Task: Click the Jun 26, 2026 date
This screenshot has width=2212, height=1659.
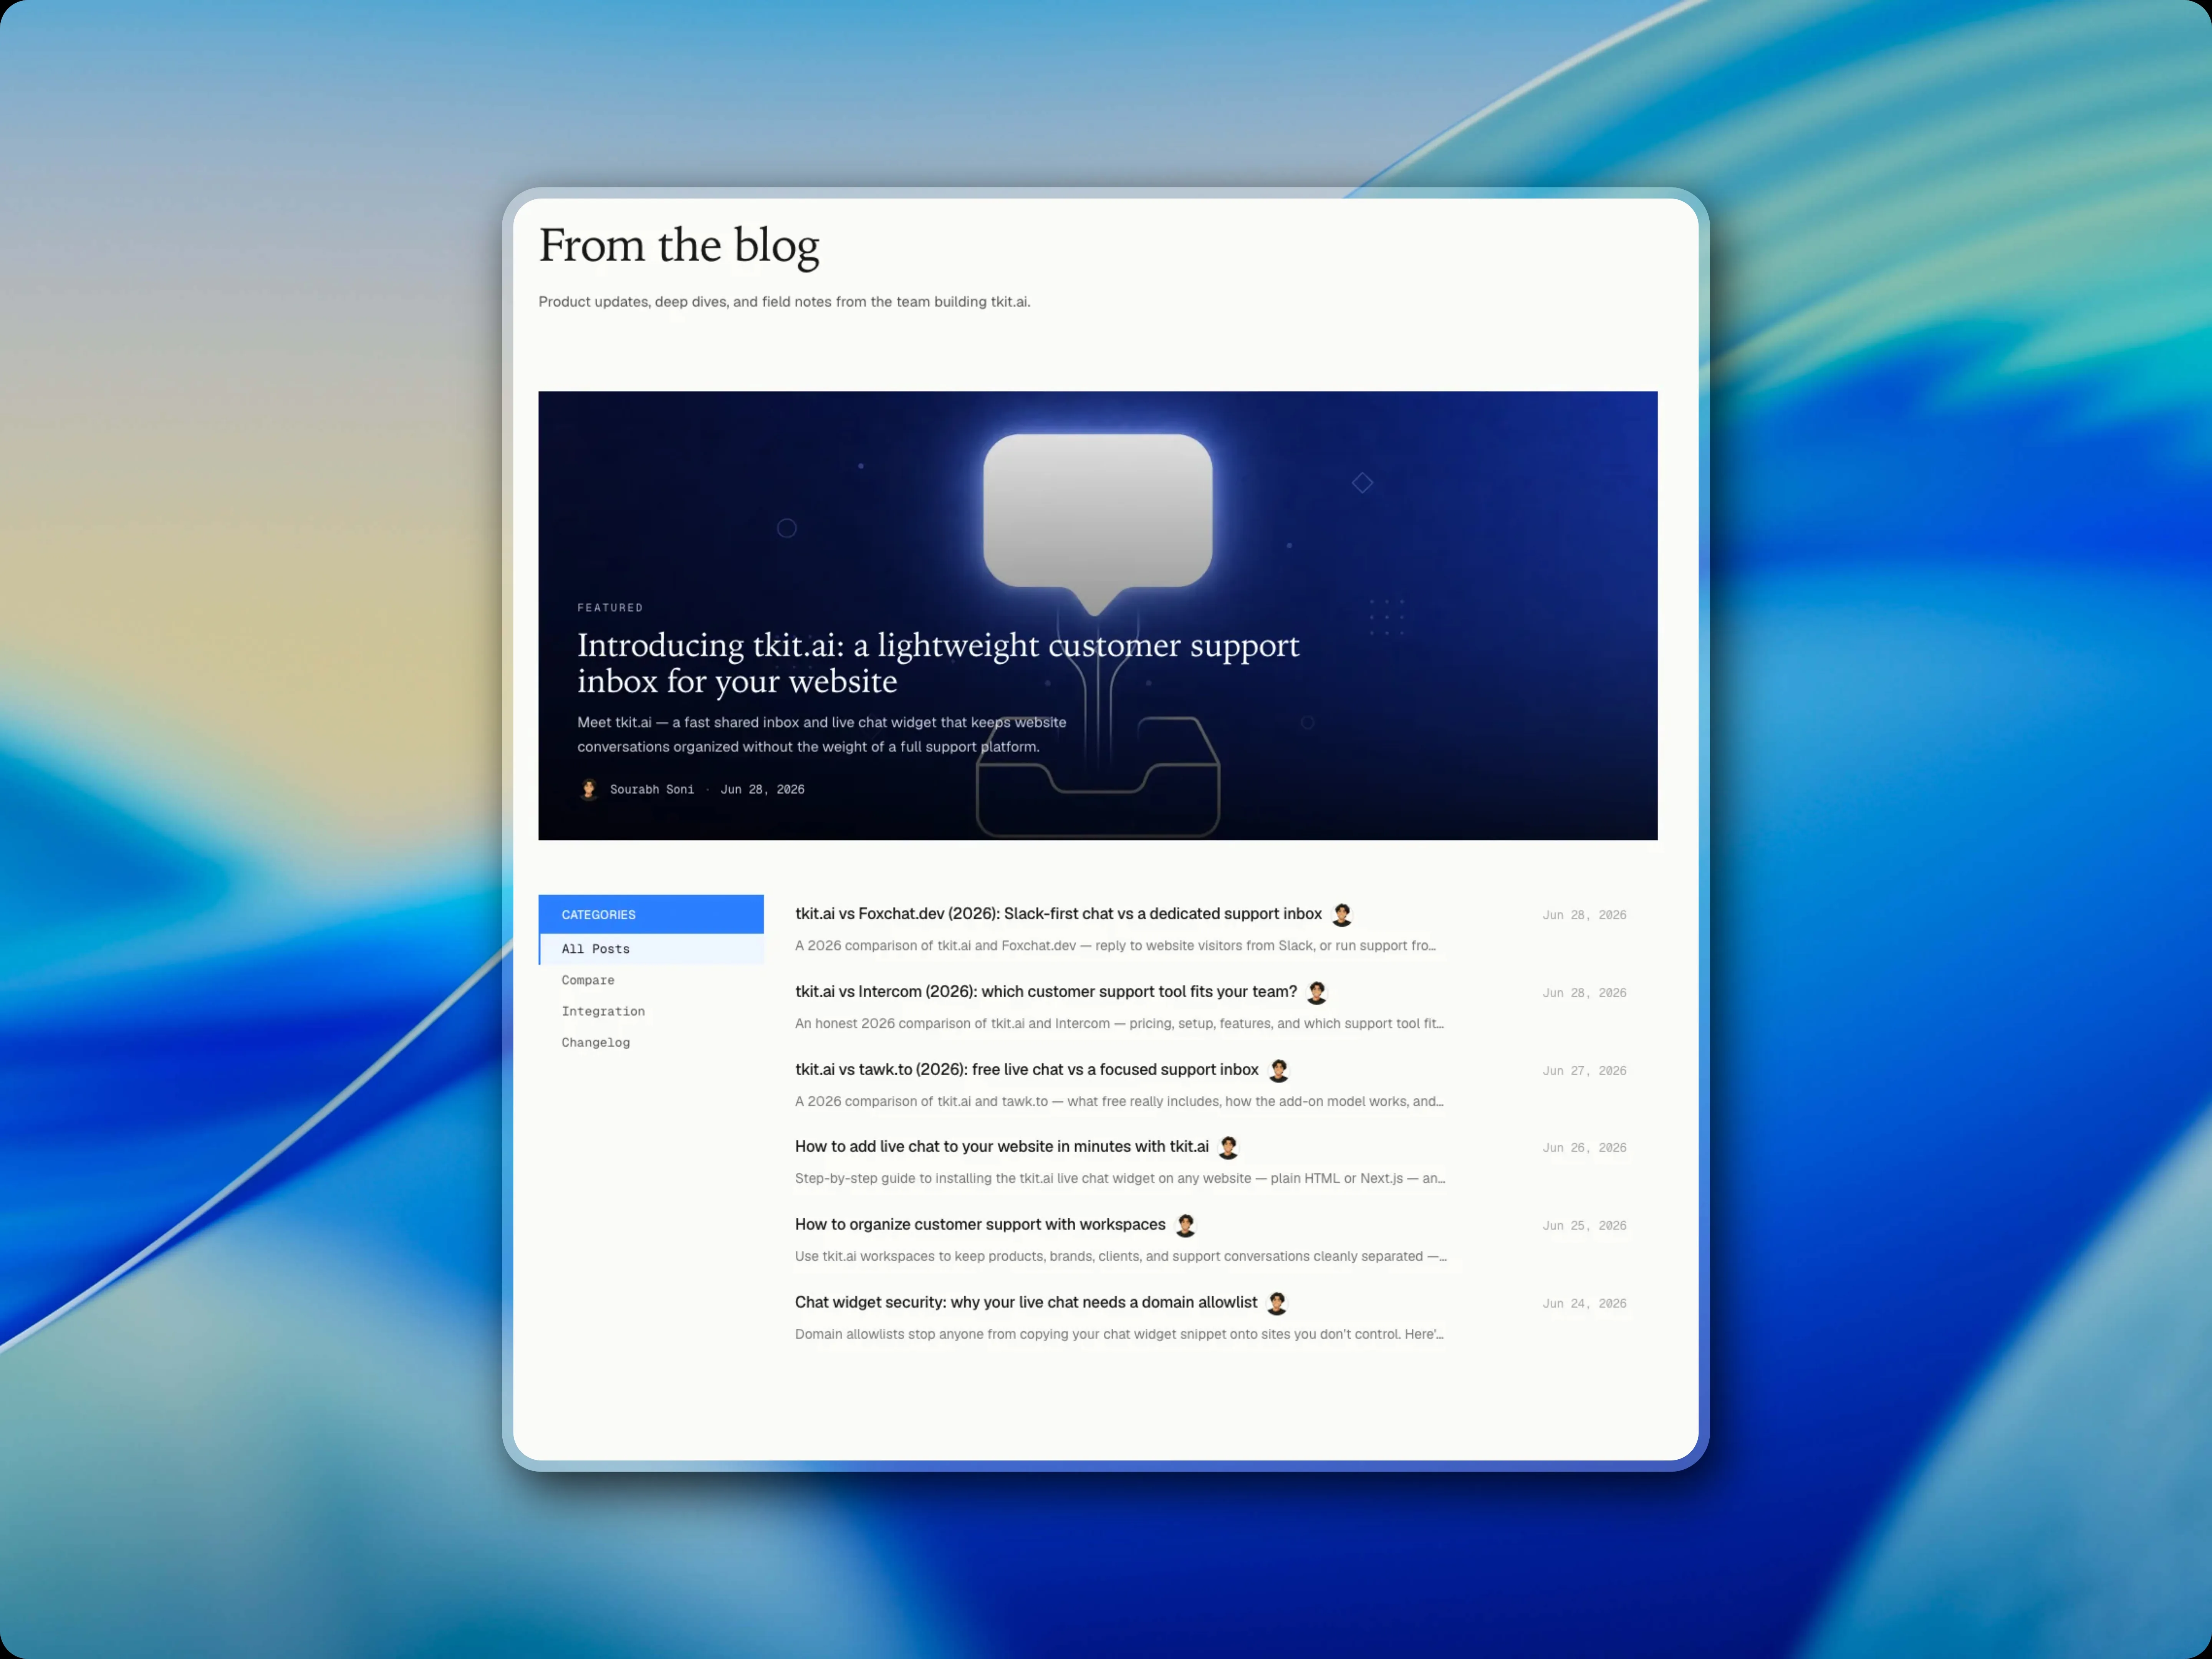Action: [x=1584, y=1148]
